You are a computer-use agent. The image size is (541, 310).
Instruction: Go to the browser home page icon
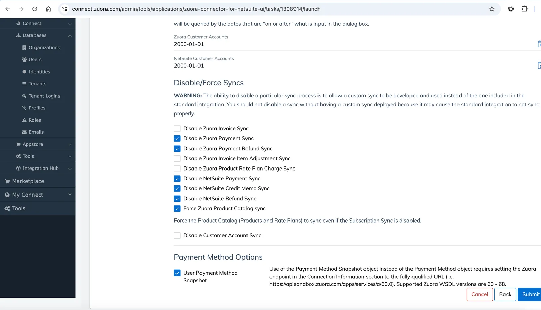48,9
